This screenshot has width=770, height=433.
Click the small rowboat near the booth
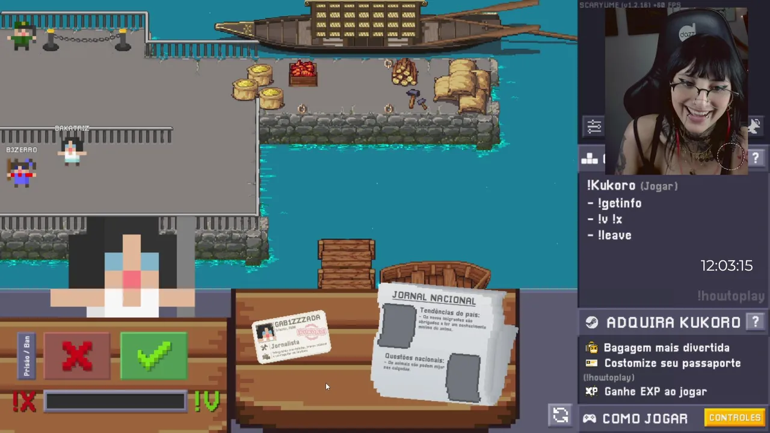point(435,275)
